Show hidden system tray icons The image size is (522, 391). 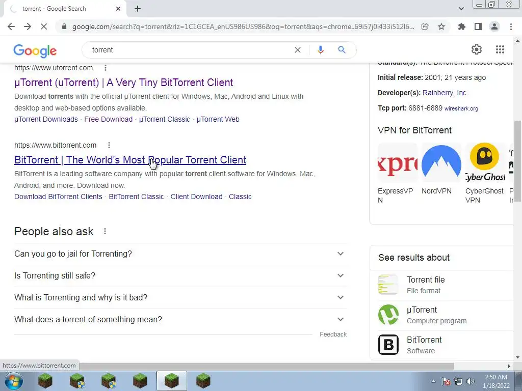(x=433, y=381)
